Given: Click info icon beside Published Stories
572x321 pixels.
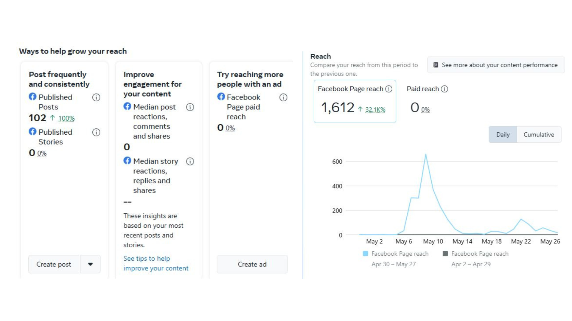Looking at the screenshot, I should coord(96,132).
